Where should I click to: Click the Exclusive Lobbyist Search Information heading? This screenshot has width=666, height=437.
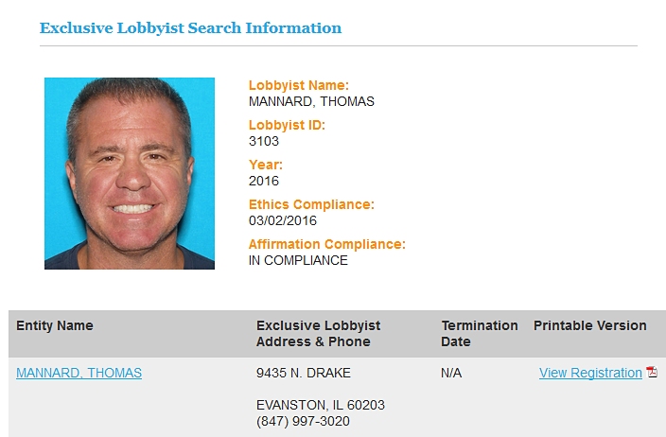point(191,28)
